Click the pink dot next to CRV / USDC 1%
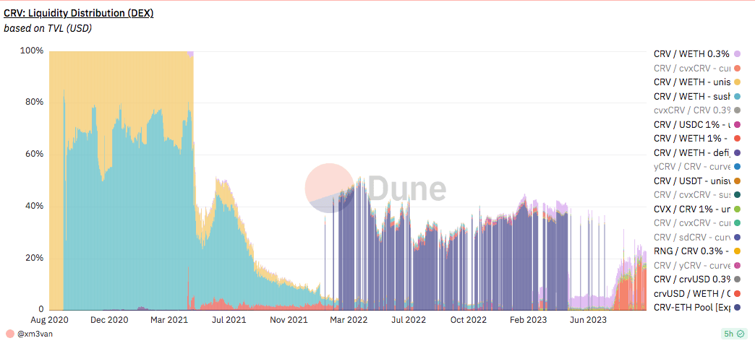This screenshot has width=755, height=346. coord(737,124)
